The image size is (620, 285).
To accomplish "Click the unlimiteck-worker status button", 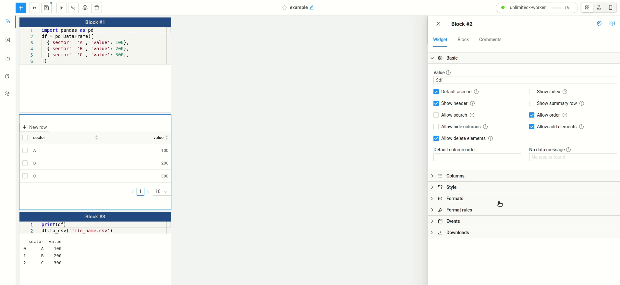I will pyautogui.click(x=537, y=8).
